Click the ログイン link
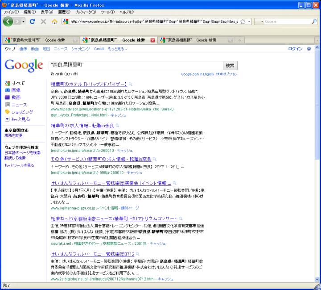This screenshot has width=321, height=290. point(295,49)
